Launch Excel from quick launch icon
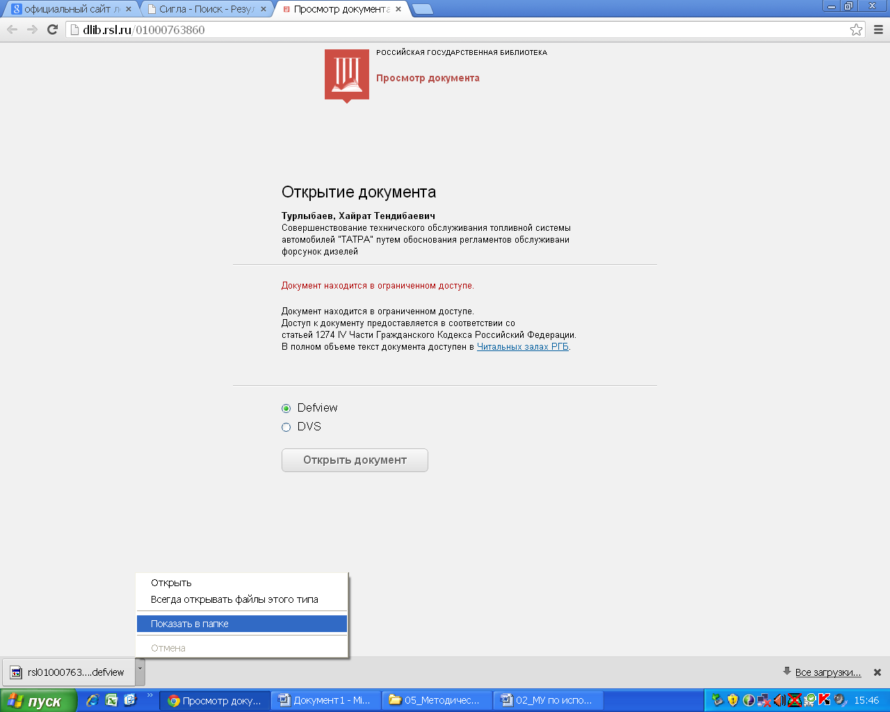890x712 pixels. coord(111,700)
